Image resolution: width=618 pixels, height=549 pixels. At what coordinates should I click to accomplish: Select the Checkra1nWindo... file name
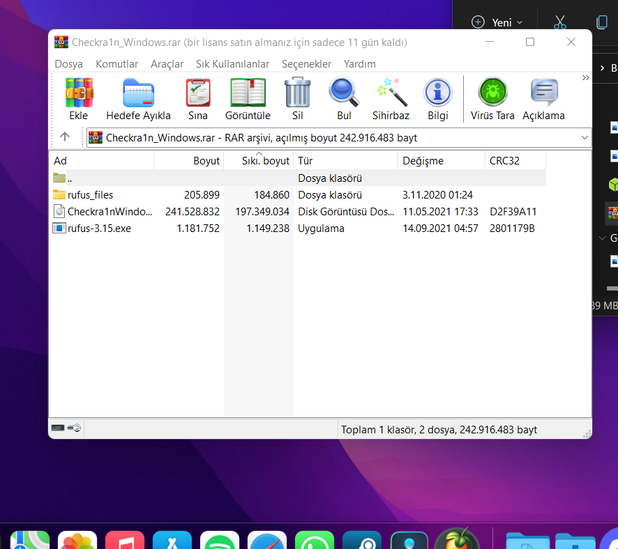pos(110,211)
